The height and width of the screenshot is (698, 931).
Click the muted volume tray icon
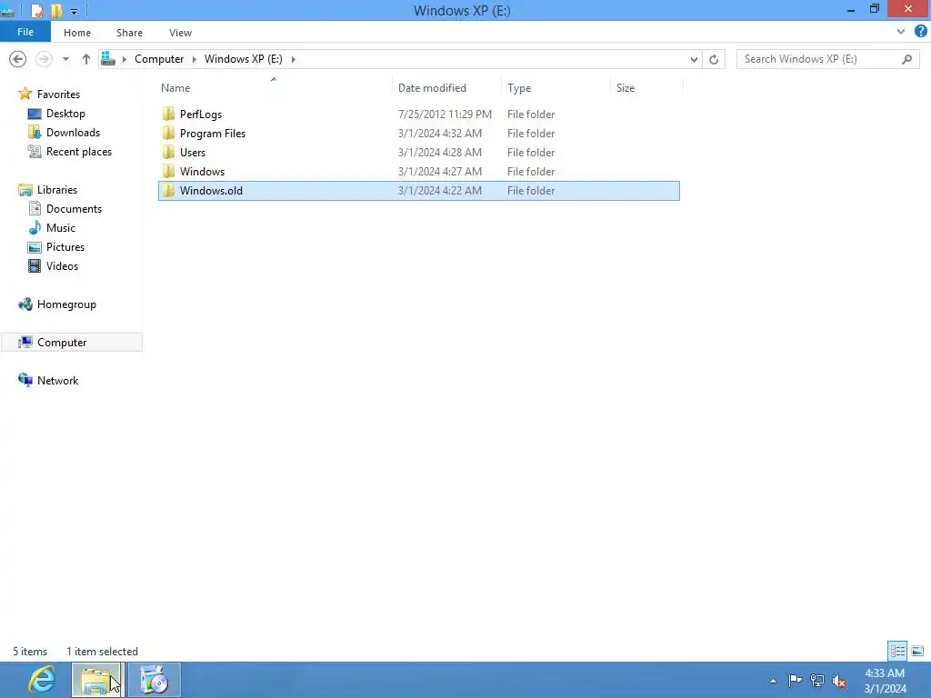pyautogui.click(x=839, y=681)
